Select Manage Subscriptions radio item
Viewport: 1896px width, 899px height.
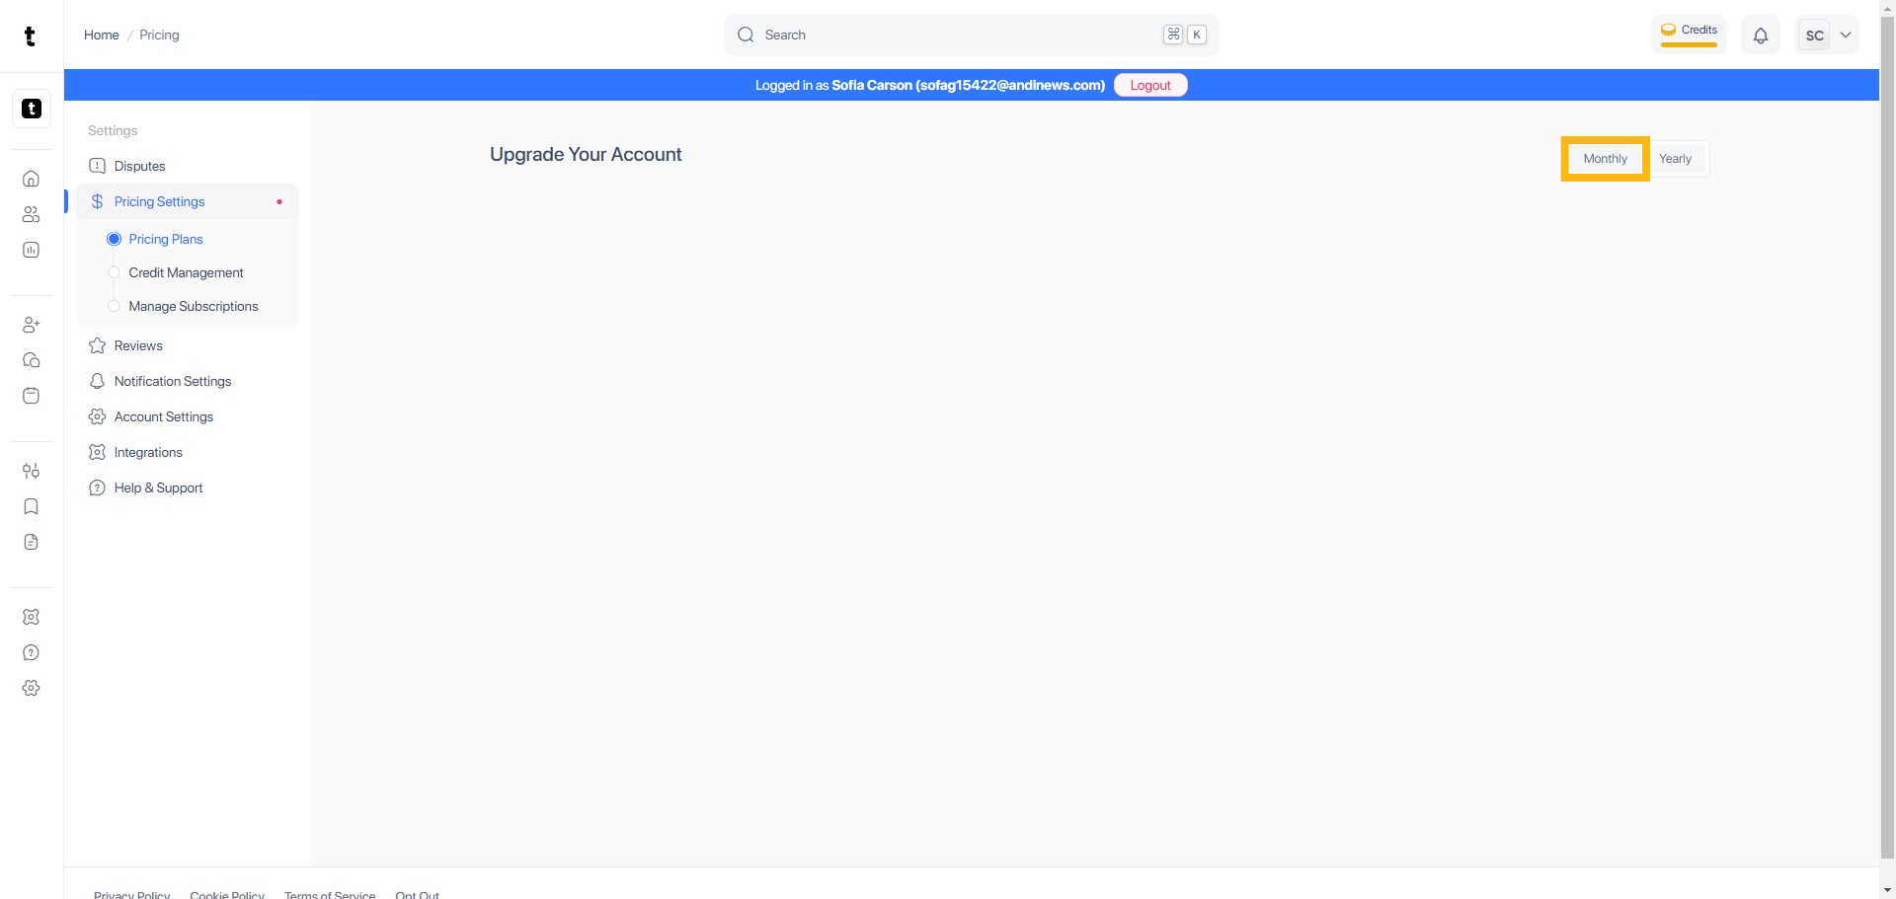pyautogui.click(x=193, y=306)
